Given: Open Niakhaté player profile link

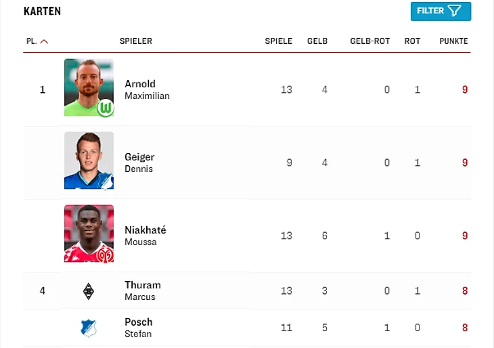Looking at the screenshot, I should 145,230.
